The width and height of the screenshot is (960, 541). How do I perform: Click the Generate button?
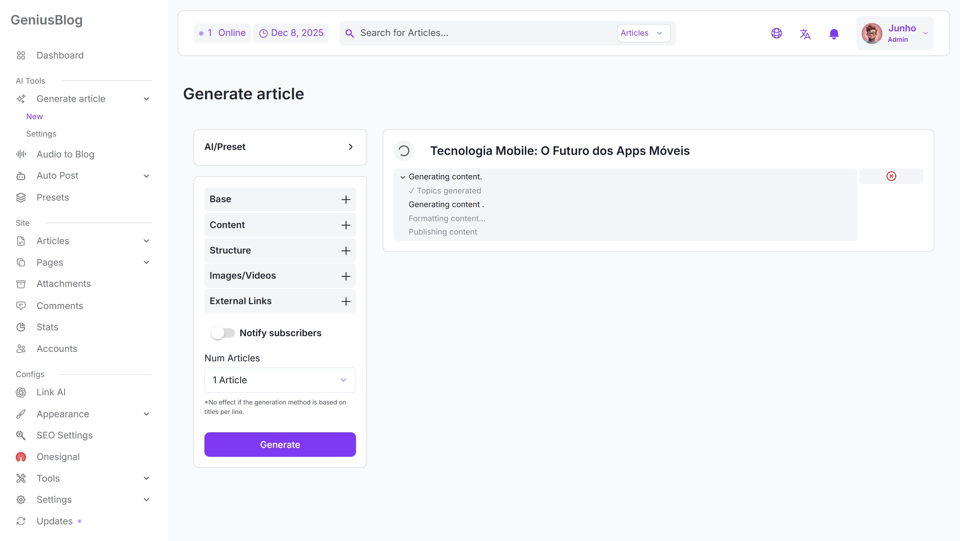280,445
